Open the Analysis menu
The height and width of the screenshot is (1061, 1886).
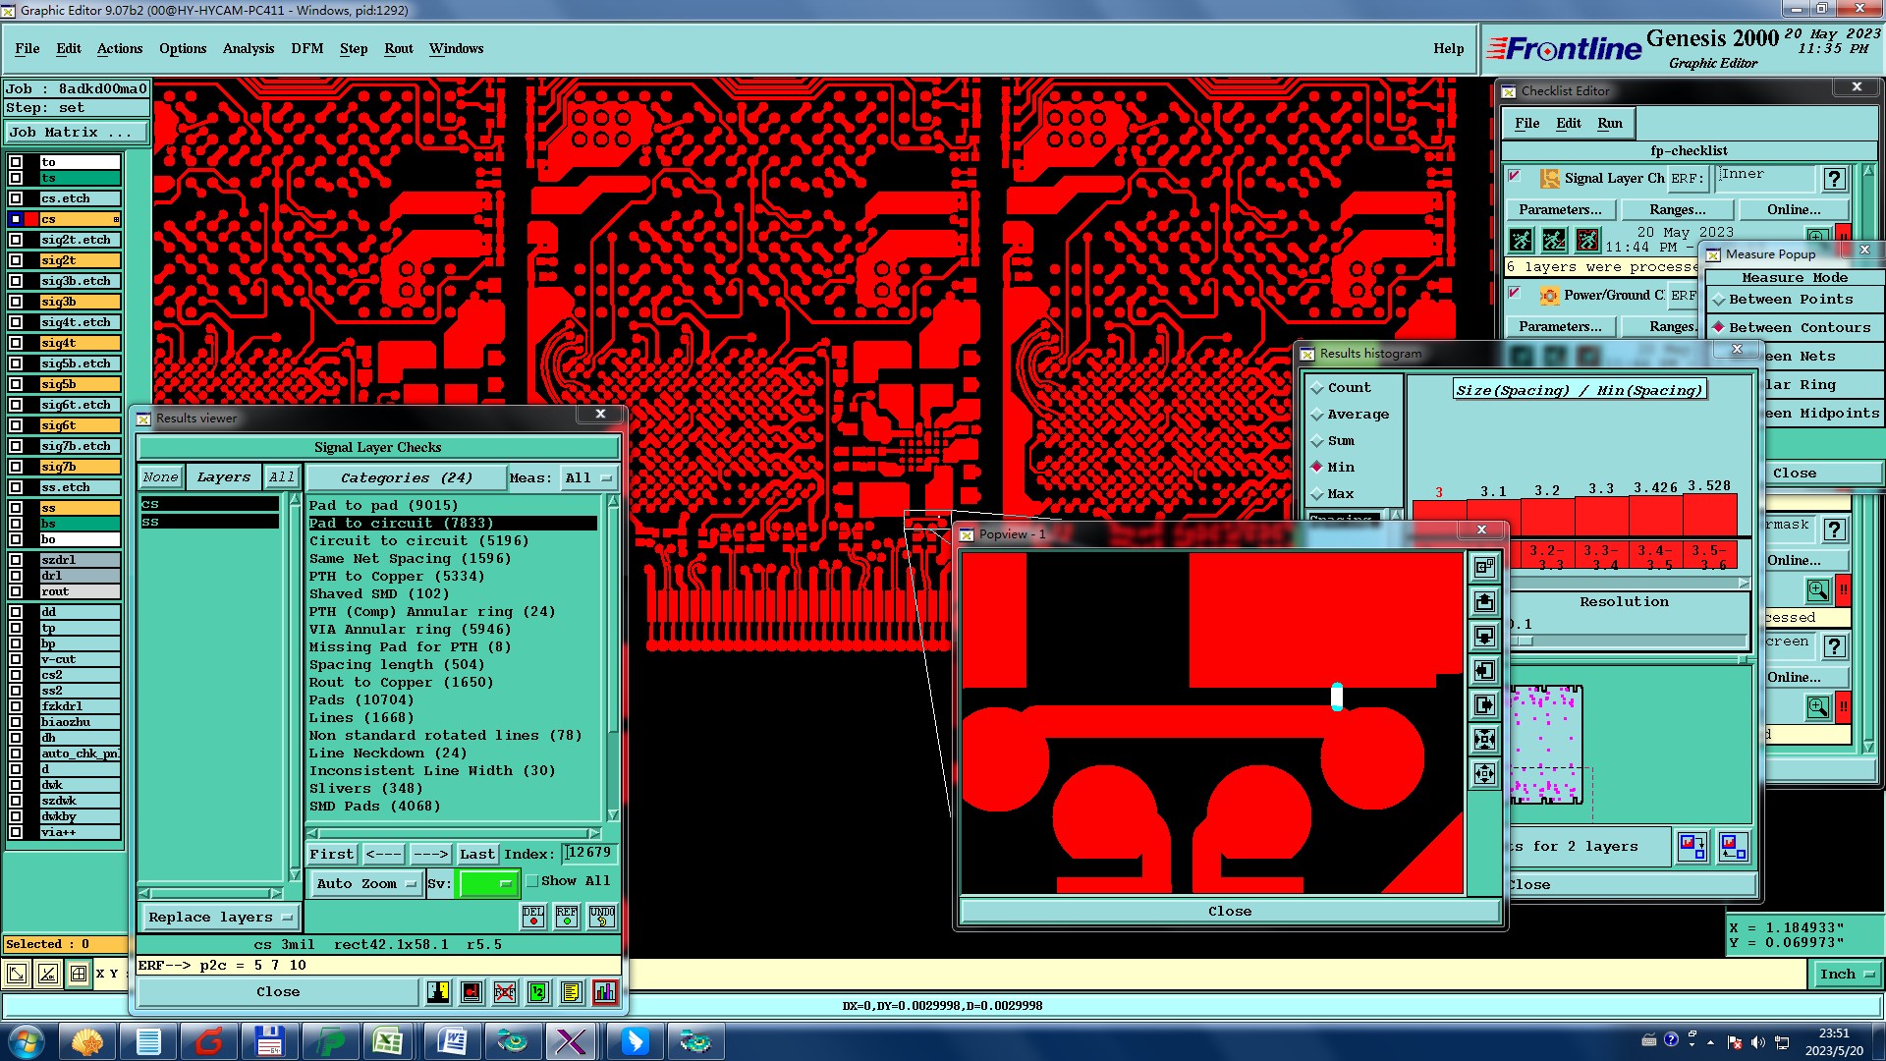click(248, 48)
